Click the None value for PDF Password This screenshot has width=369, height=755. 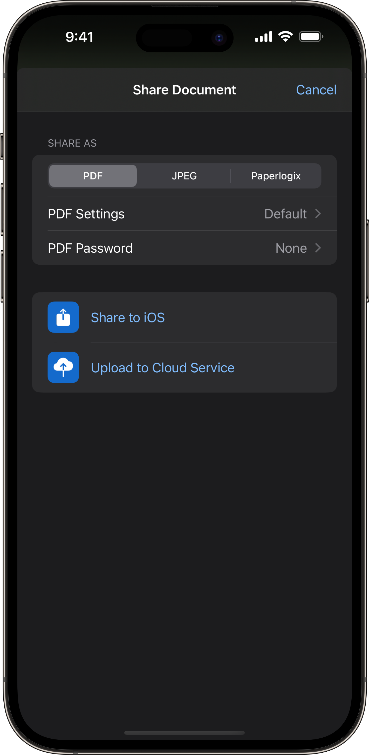tap(291, 248)
